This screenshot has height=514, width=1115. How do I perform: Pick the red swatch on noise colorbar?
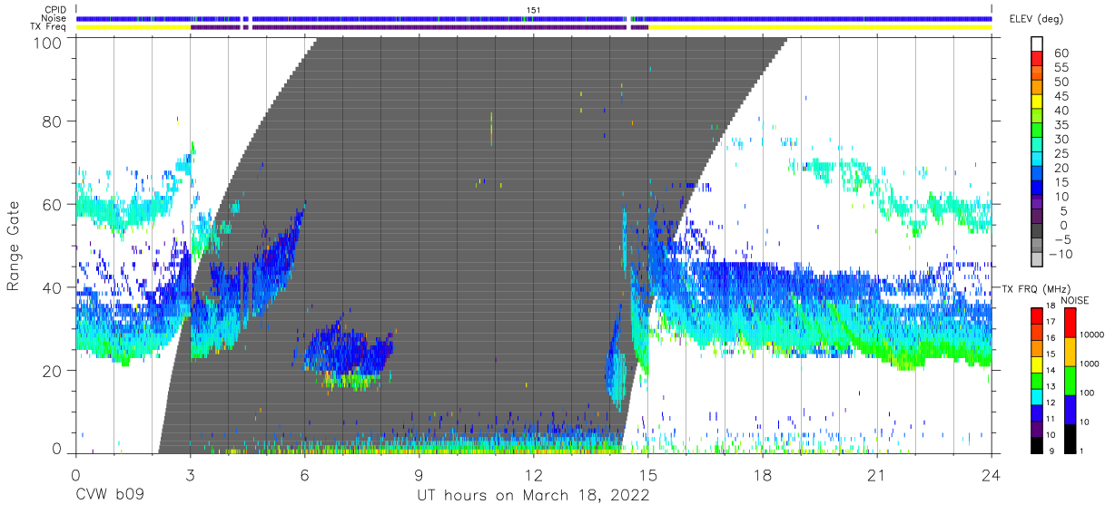point(1071,323)
